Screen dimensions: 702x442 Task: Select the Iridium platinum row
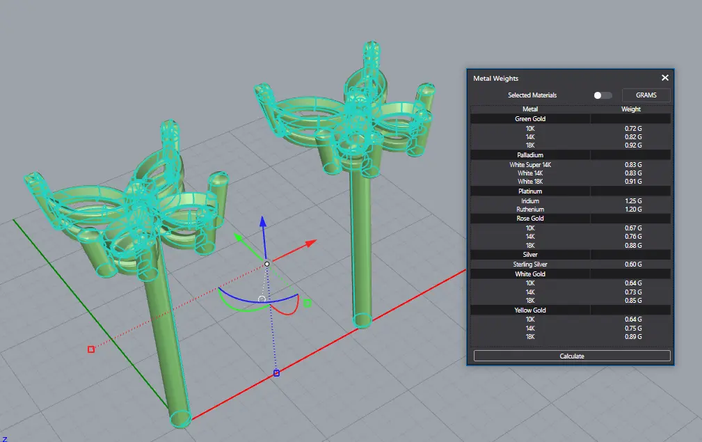click(530, 201)
